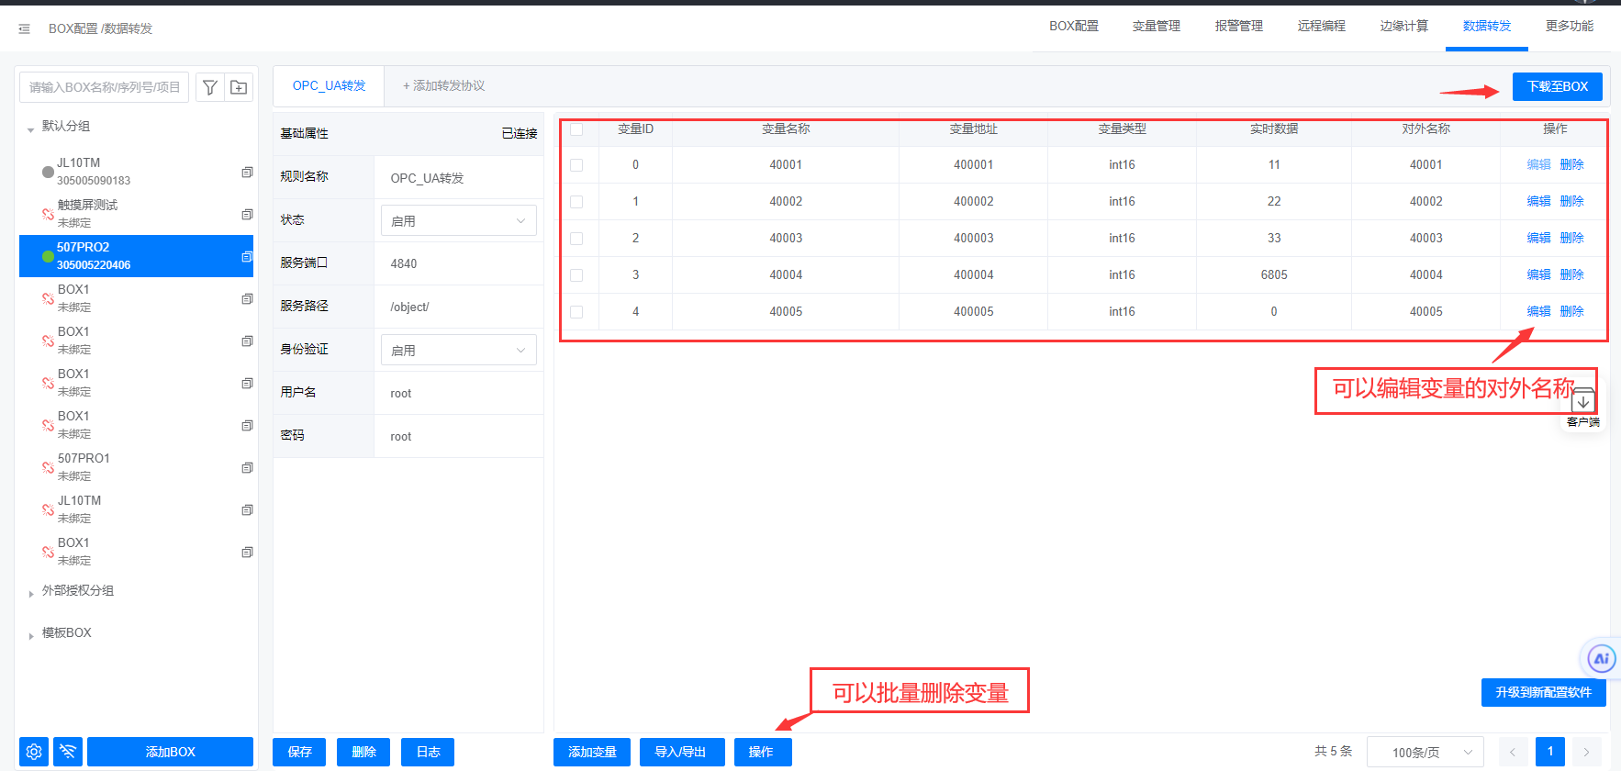Click the copy icon beside 507PRO2
Image resolution: width=1621 pixels, height=771 pixels.
(x=247, y=257)
